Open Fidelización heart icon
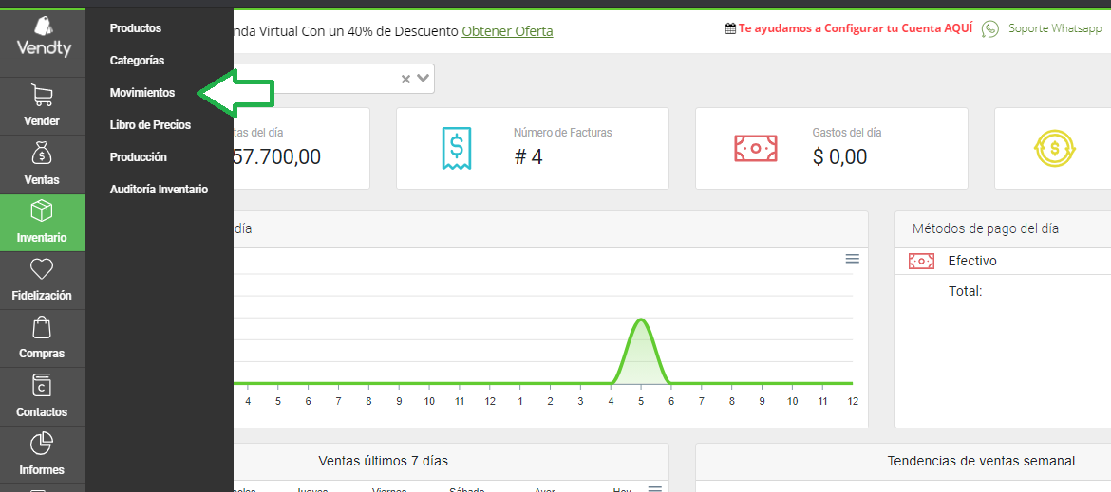Image resolution: width=1111 pixels, height=492 pixels. [42, 269]
